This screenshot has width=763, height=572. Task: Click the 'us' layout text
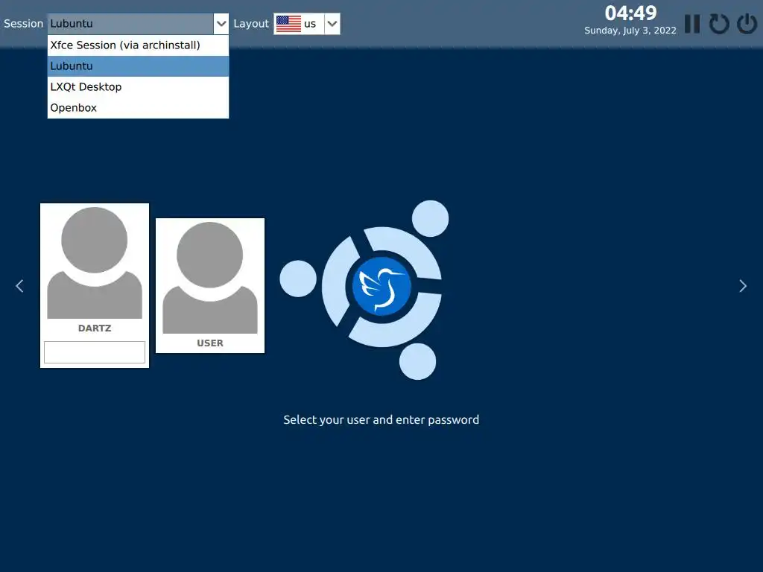tap(310, 25)
